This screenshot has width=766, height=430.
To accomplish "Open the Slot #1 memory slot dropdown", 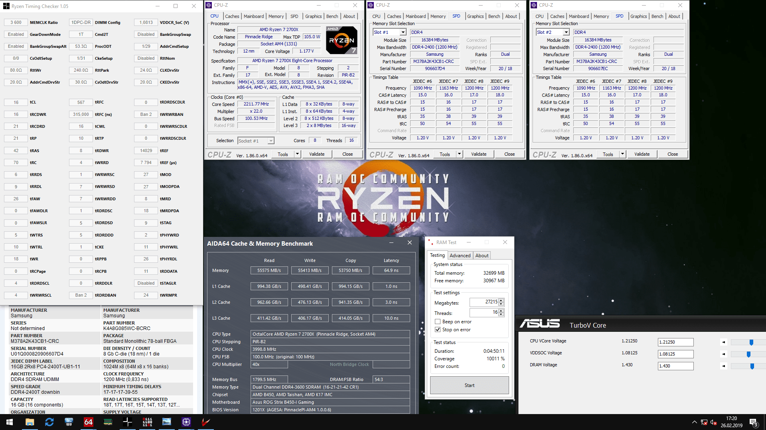I will [x=403, y=32].
